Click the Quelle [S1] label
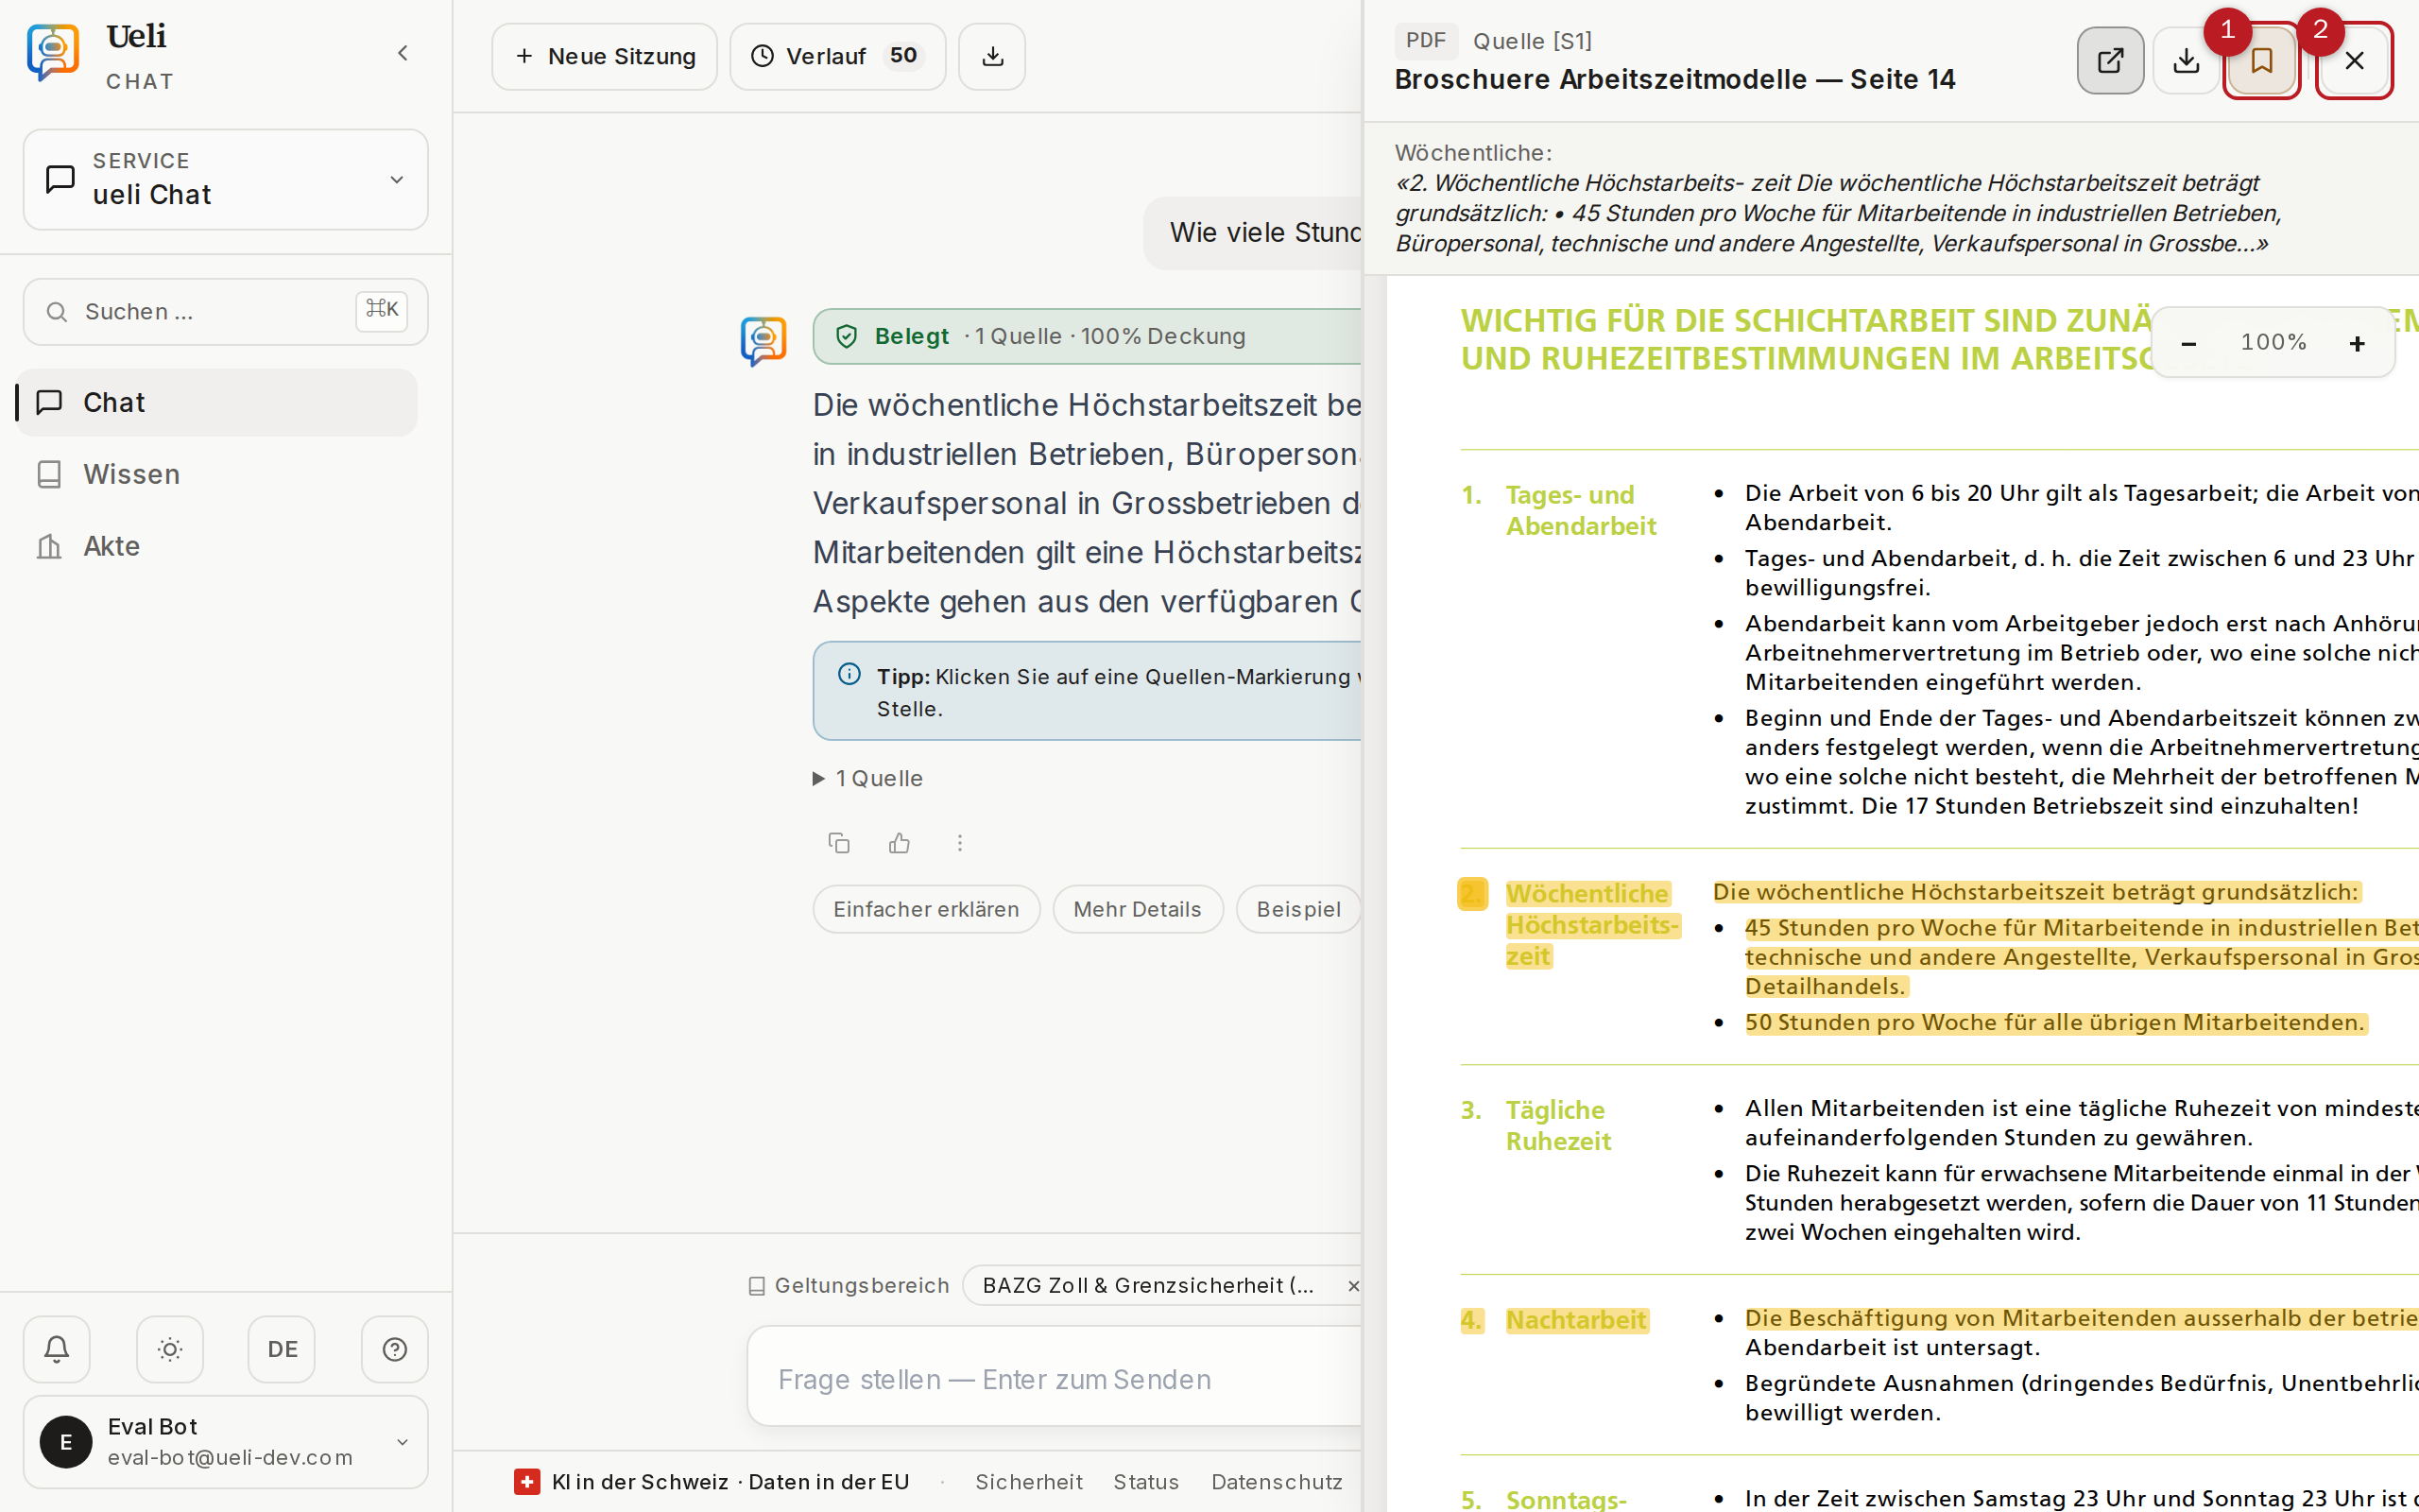The image size is (2419, 1512). (x=1533, y=41)
